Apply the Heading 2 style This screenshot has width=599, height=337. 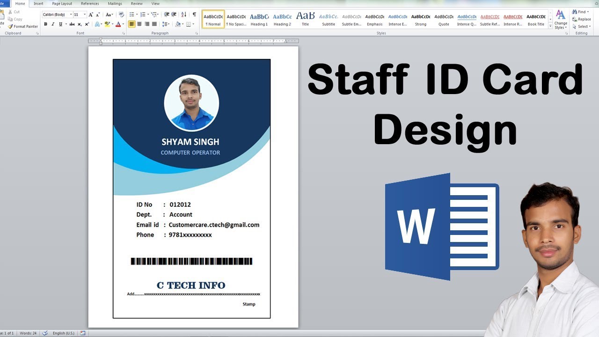coord(282,19)
